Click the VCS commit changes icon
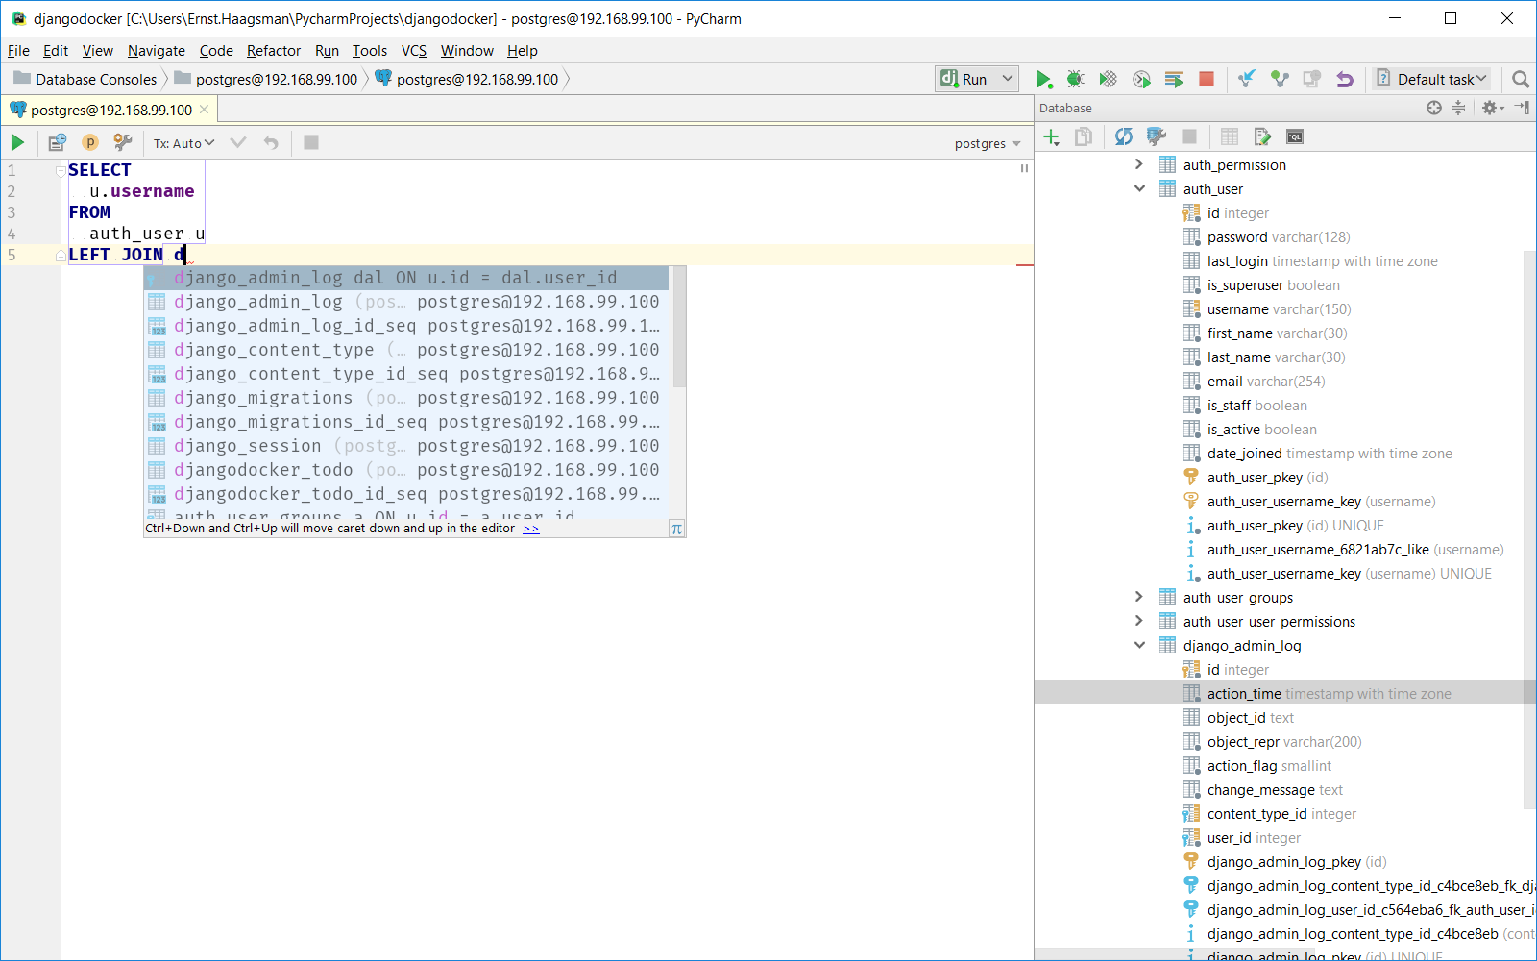1537x961 pixels. pyautogui.click(x=1280, y=79)
